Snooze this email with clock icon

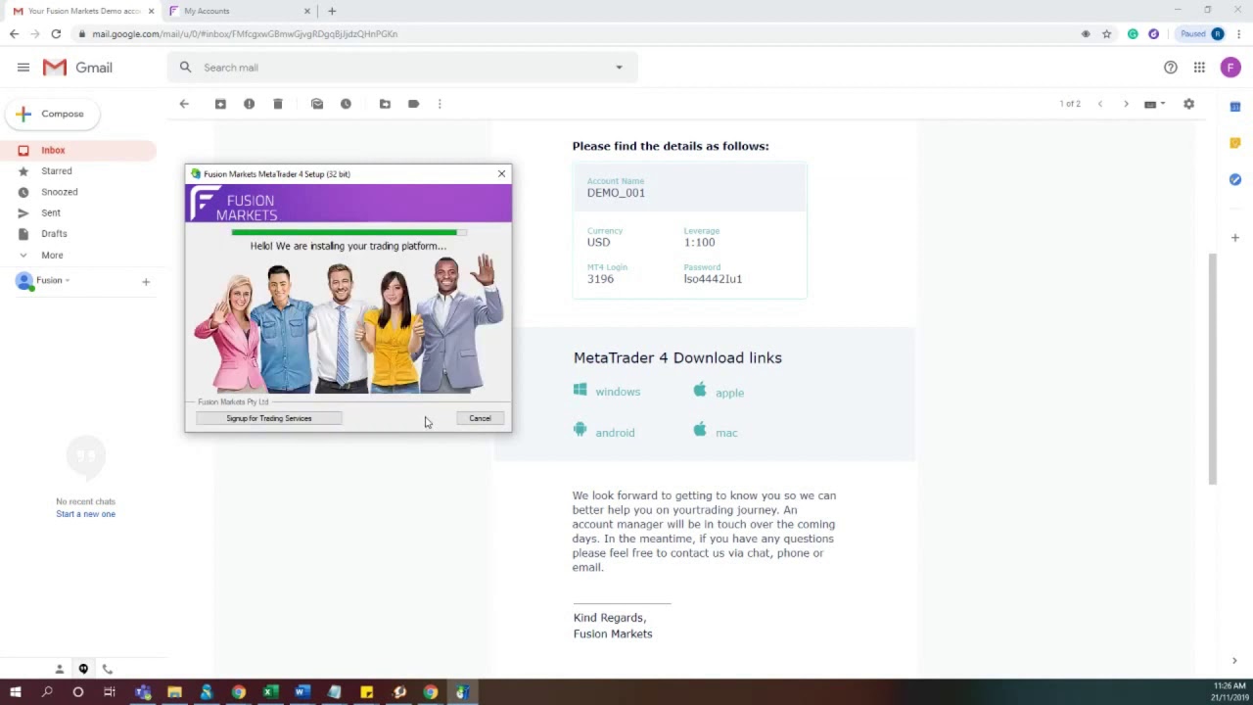346,104
